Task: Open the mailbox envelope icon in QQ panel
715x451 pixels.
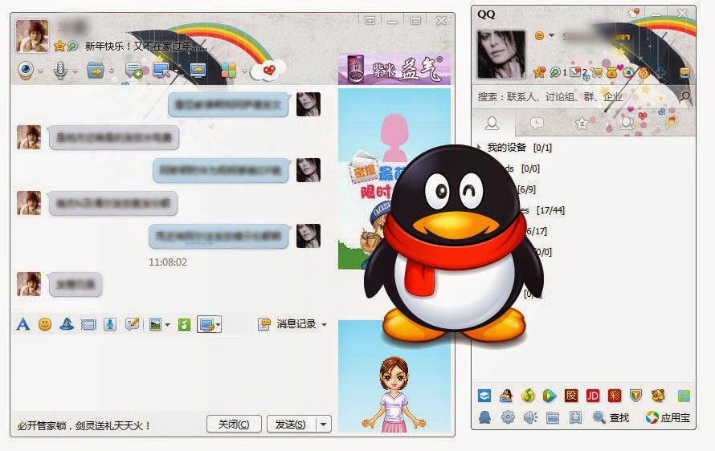Action: (x=575, y=72)
